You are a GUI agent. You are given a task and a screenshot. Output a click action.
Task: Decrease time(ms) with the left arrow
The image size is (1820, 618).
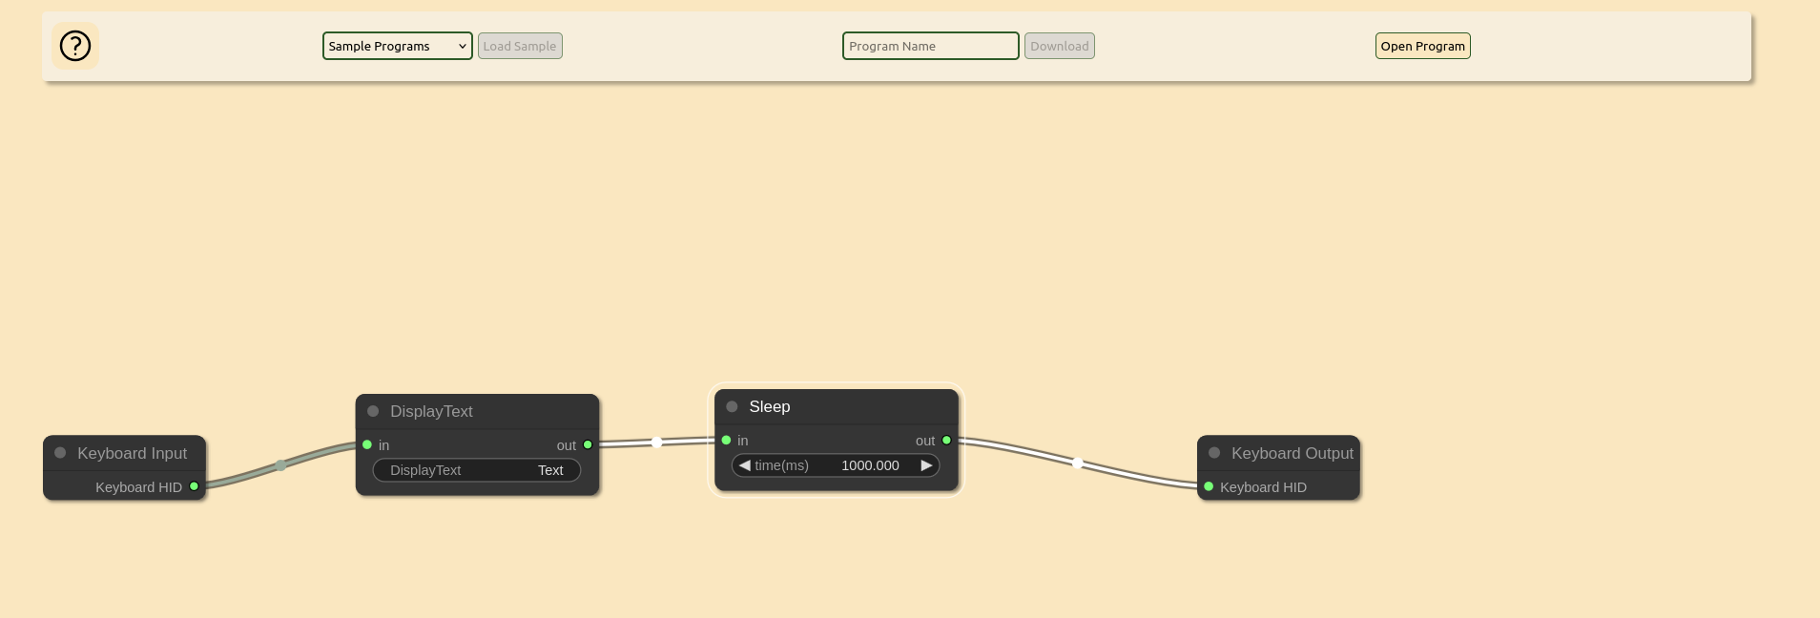(745, 465)
